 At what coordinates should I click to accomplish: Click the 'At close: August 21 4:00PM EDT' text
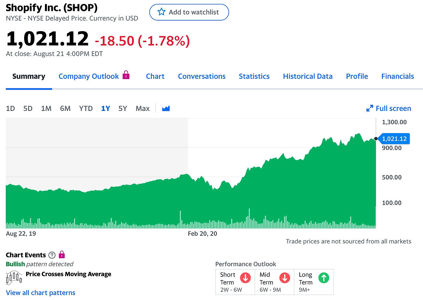[55, 54]
